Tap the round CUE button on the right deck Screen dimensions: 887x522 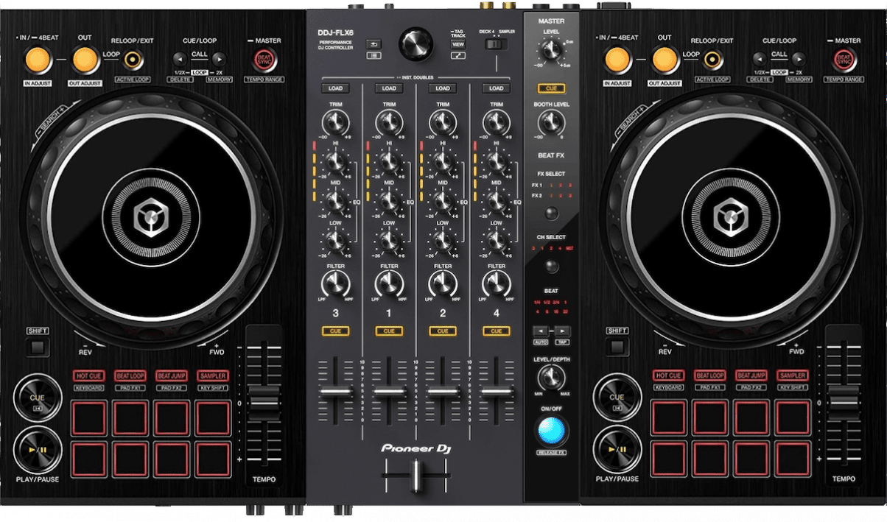617,398
